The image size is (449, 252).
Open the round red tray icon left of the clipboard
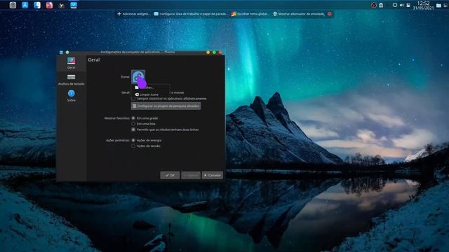[374, 5]
